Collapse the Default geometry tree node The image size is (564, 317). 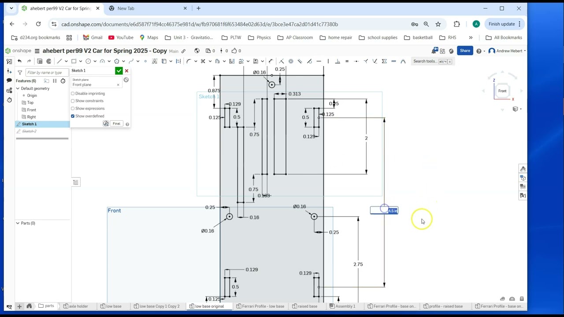click(18, 88)
